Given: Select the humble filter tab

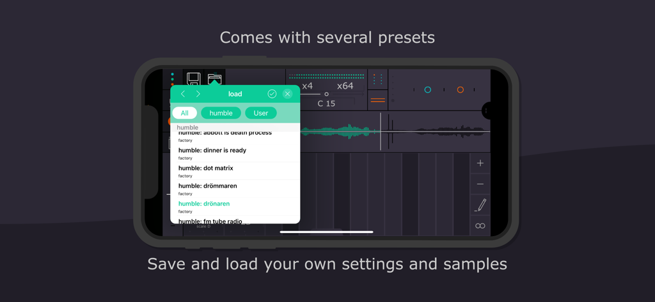Looking at the screenshot, I should pos(221,113).
